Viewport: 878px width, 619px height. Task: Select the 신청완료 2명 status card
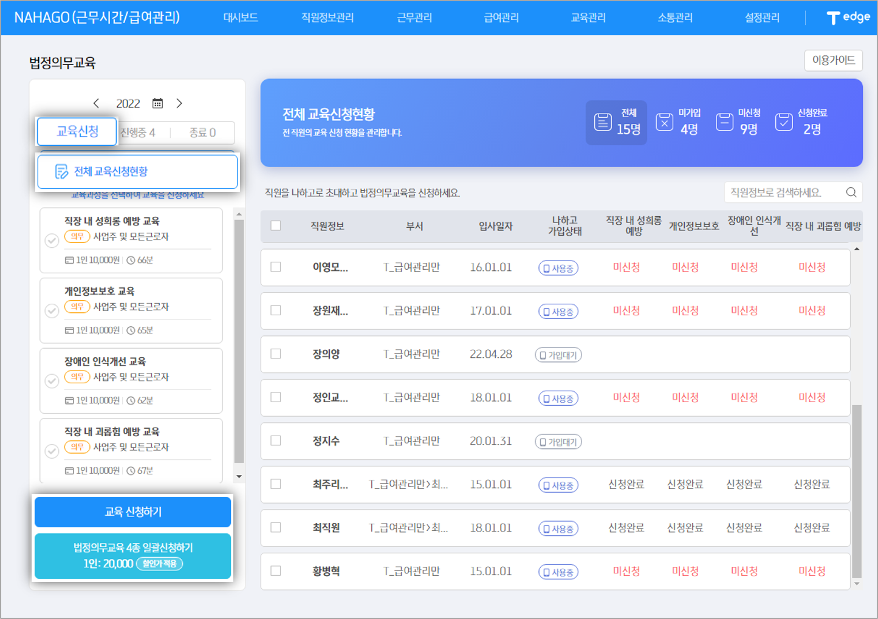click(801, 122)
